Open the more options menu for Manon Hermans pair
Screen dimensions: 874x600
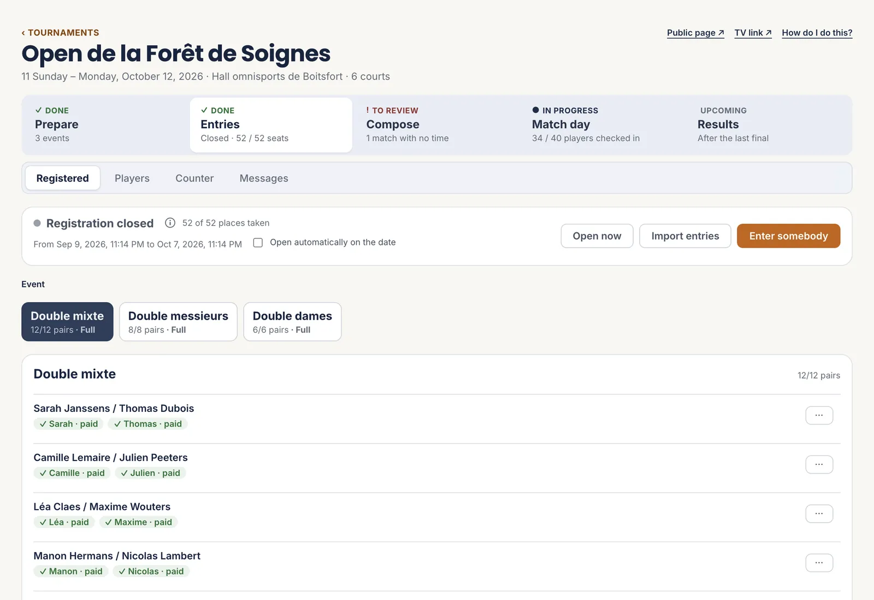tap(819, 562)
